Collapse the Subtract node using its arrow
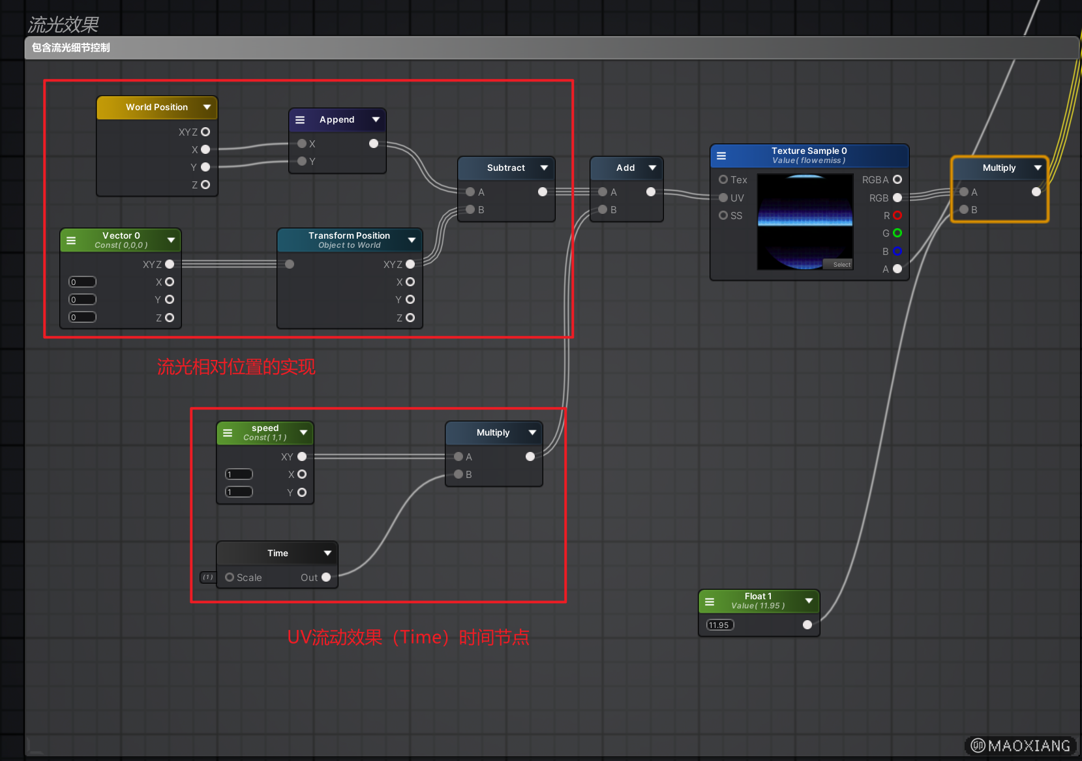This screenshot has width=1082, height=761. pyautogui.click(x=544, y=168)
